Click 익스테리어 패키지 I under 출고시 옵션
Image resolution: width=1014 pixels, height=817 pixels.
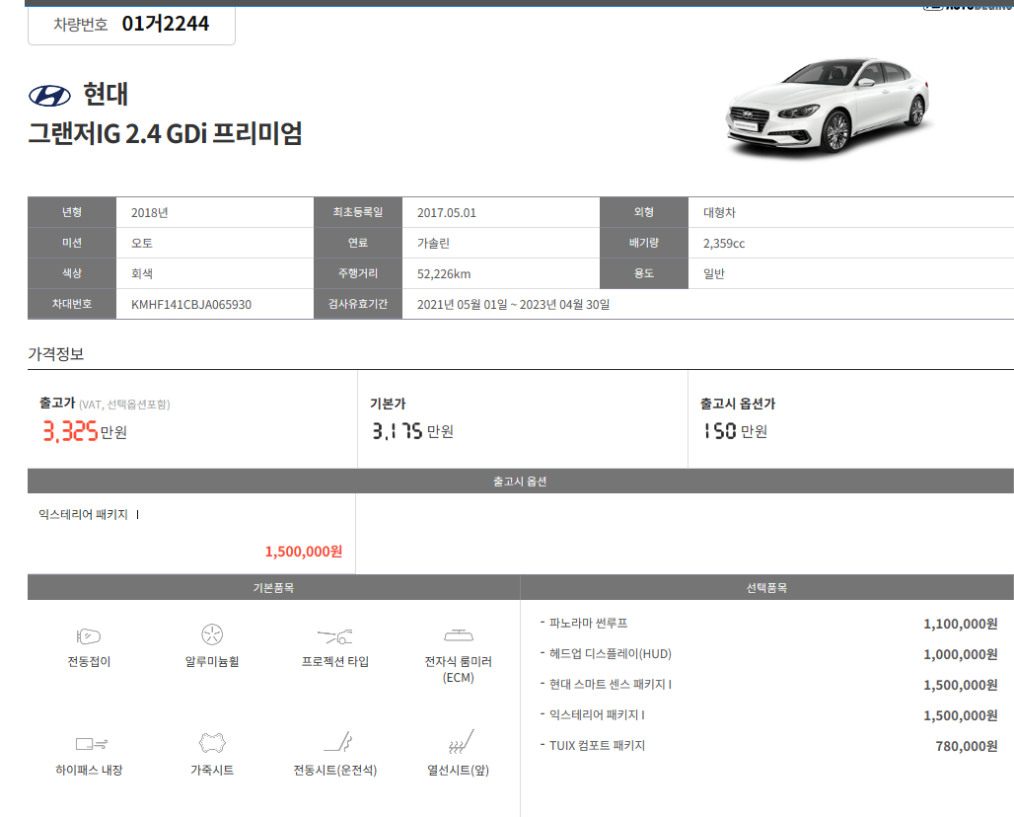click(89, 514)
